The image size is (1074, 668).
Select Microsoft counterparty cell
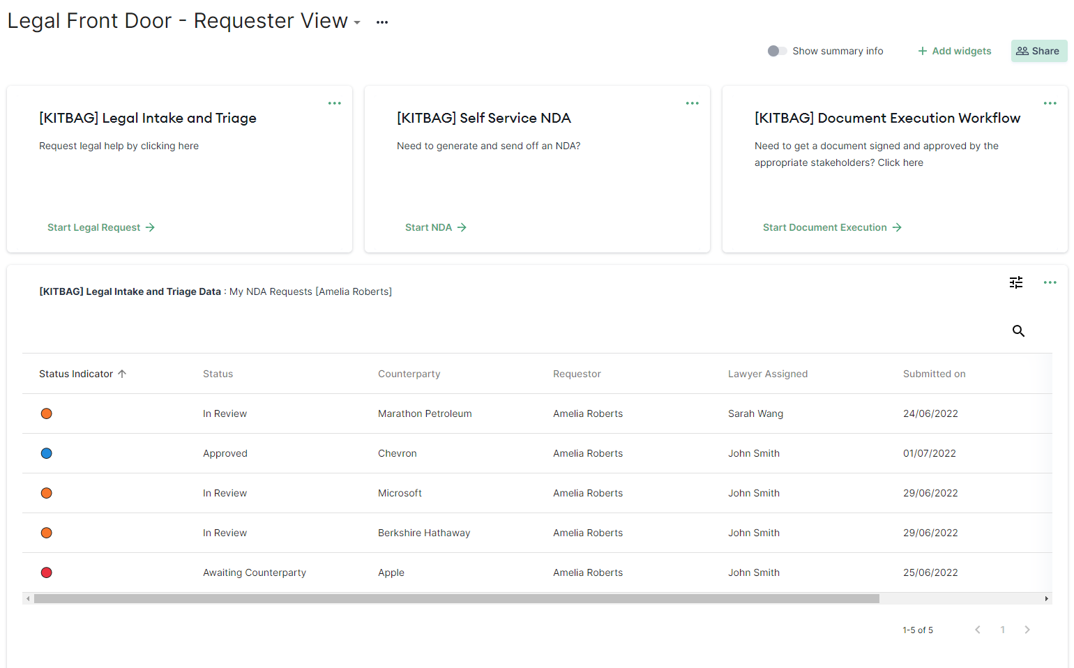pyautogui.click(x=400, y=493)
